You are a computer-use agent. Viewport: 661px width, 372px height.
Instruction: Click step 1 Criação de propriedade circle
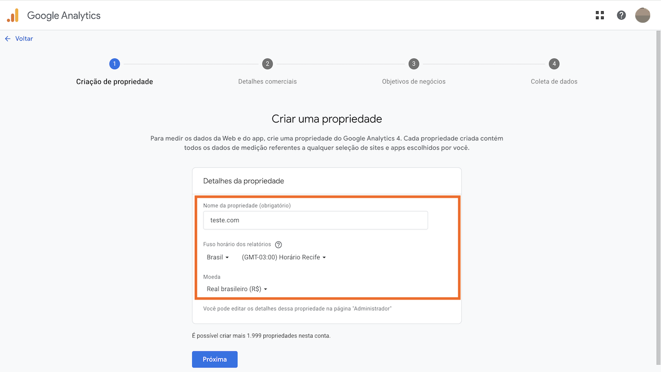click(x=114, y=64)
